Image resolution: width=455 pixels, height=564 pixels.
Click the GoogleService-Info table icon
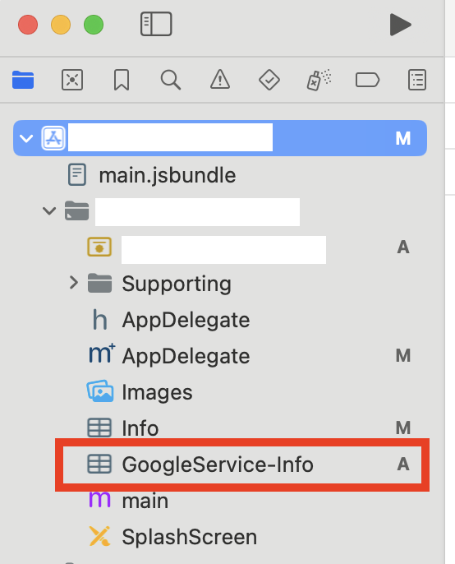pos(99,464)
